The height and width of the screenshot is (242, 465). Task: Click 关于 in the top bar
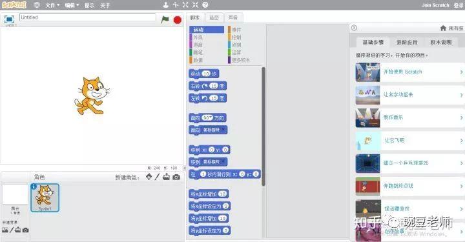[x=105, y=5]
